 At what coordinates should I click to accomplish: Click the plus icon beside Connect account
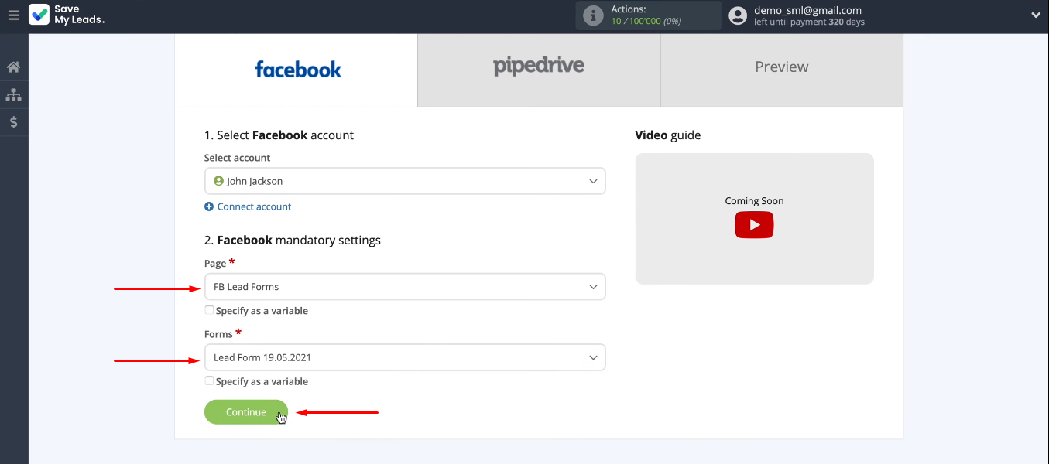209,206
